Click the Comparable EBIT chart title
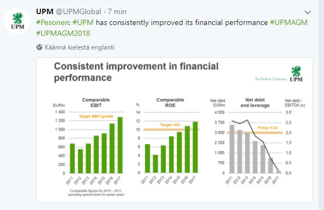 pyautogui.click(x=96, y=102)
